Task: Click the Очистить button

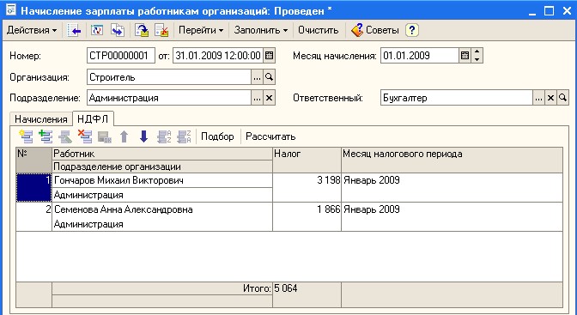Action: (319, 30)
